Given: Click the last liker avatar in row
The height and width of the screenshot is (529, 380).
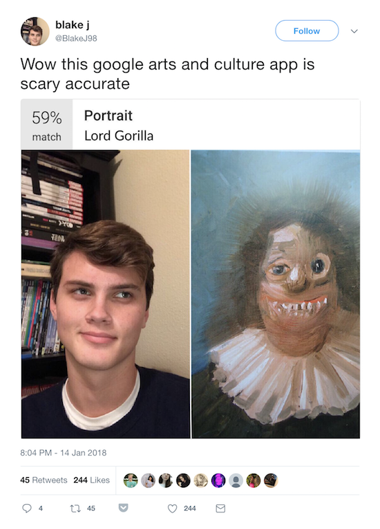Looking at the screenshot, I should [271, 481].
